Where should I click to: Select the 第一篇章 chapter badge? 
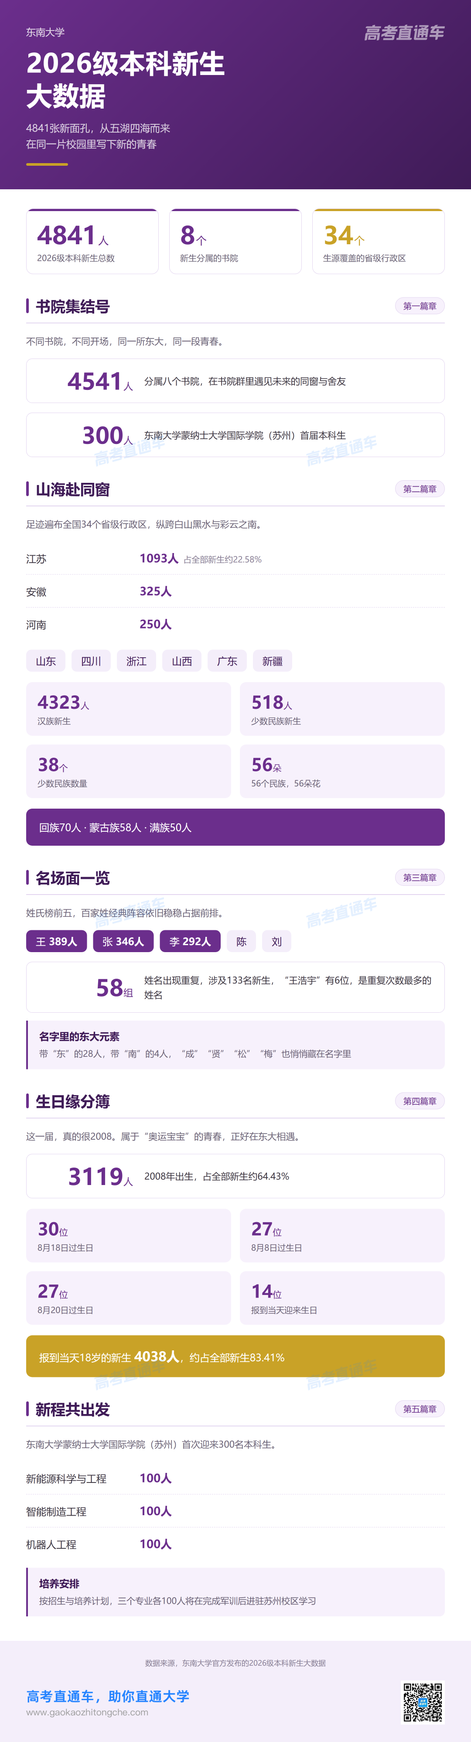tap(420, 306)
